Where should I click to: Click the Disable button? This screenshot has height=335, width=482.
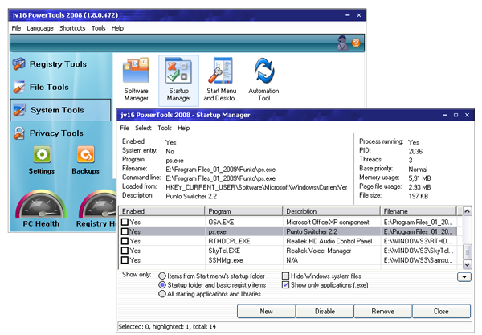coord(325,312)
